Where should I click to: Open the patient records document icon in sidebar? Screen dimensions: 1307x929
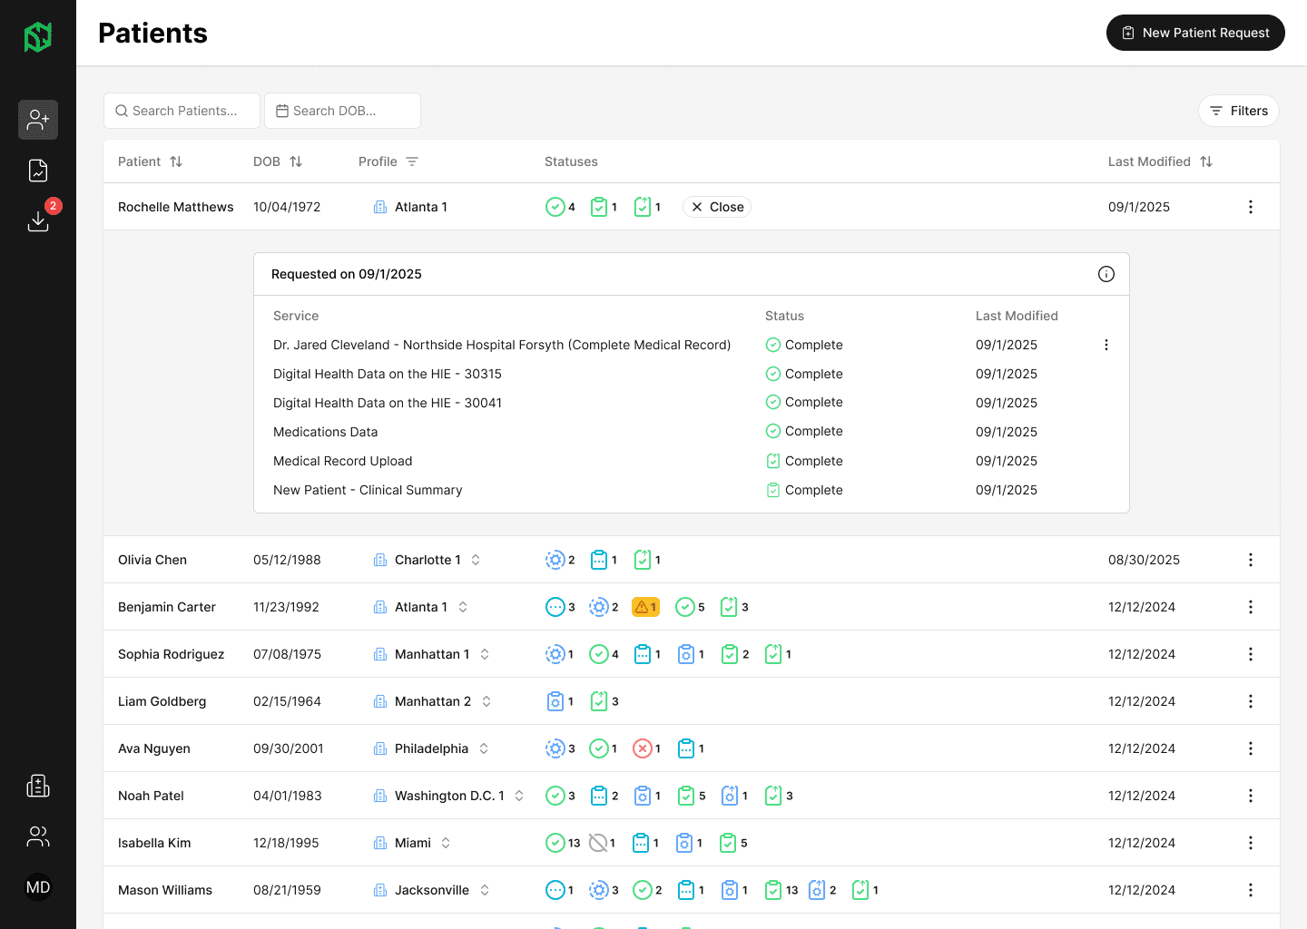point(37,170)
